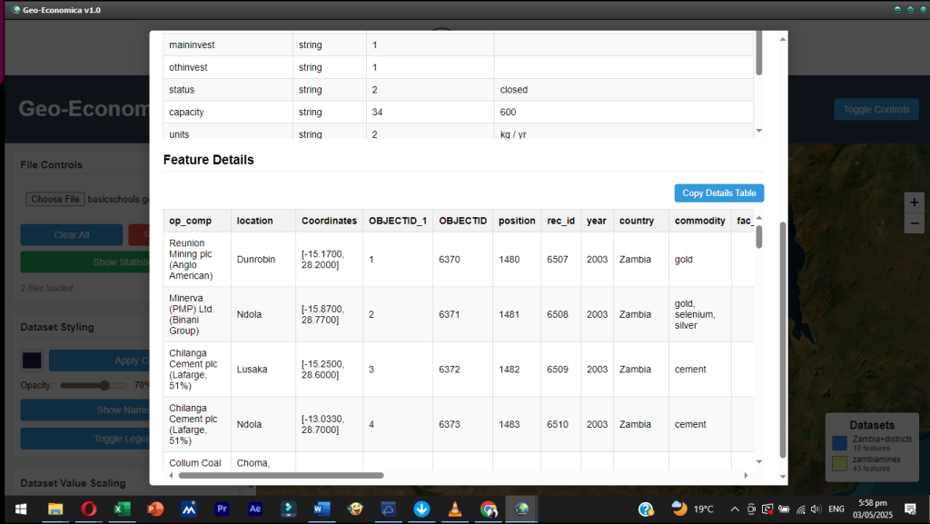Click the map zoom out minus button
The width and height of the screenshot is (930, 524).
point(915,222)
